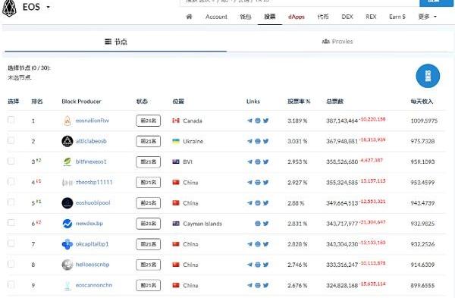This screenshot has width=455, height=298.
Task: Open the newdex.bp producer link
Action: pos(89,224)
